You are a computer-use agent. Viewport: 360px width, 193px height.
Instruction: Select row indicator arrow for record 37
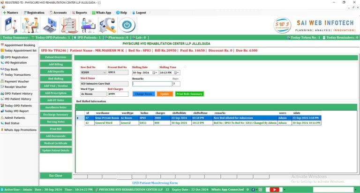(x=78, y=118)
